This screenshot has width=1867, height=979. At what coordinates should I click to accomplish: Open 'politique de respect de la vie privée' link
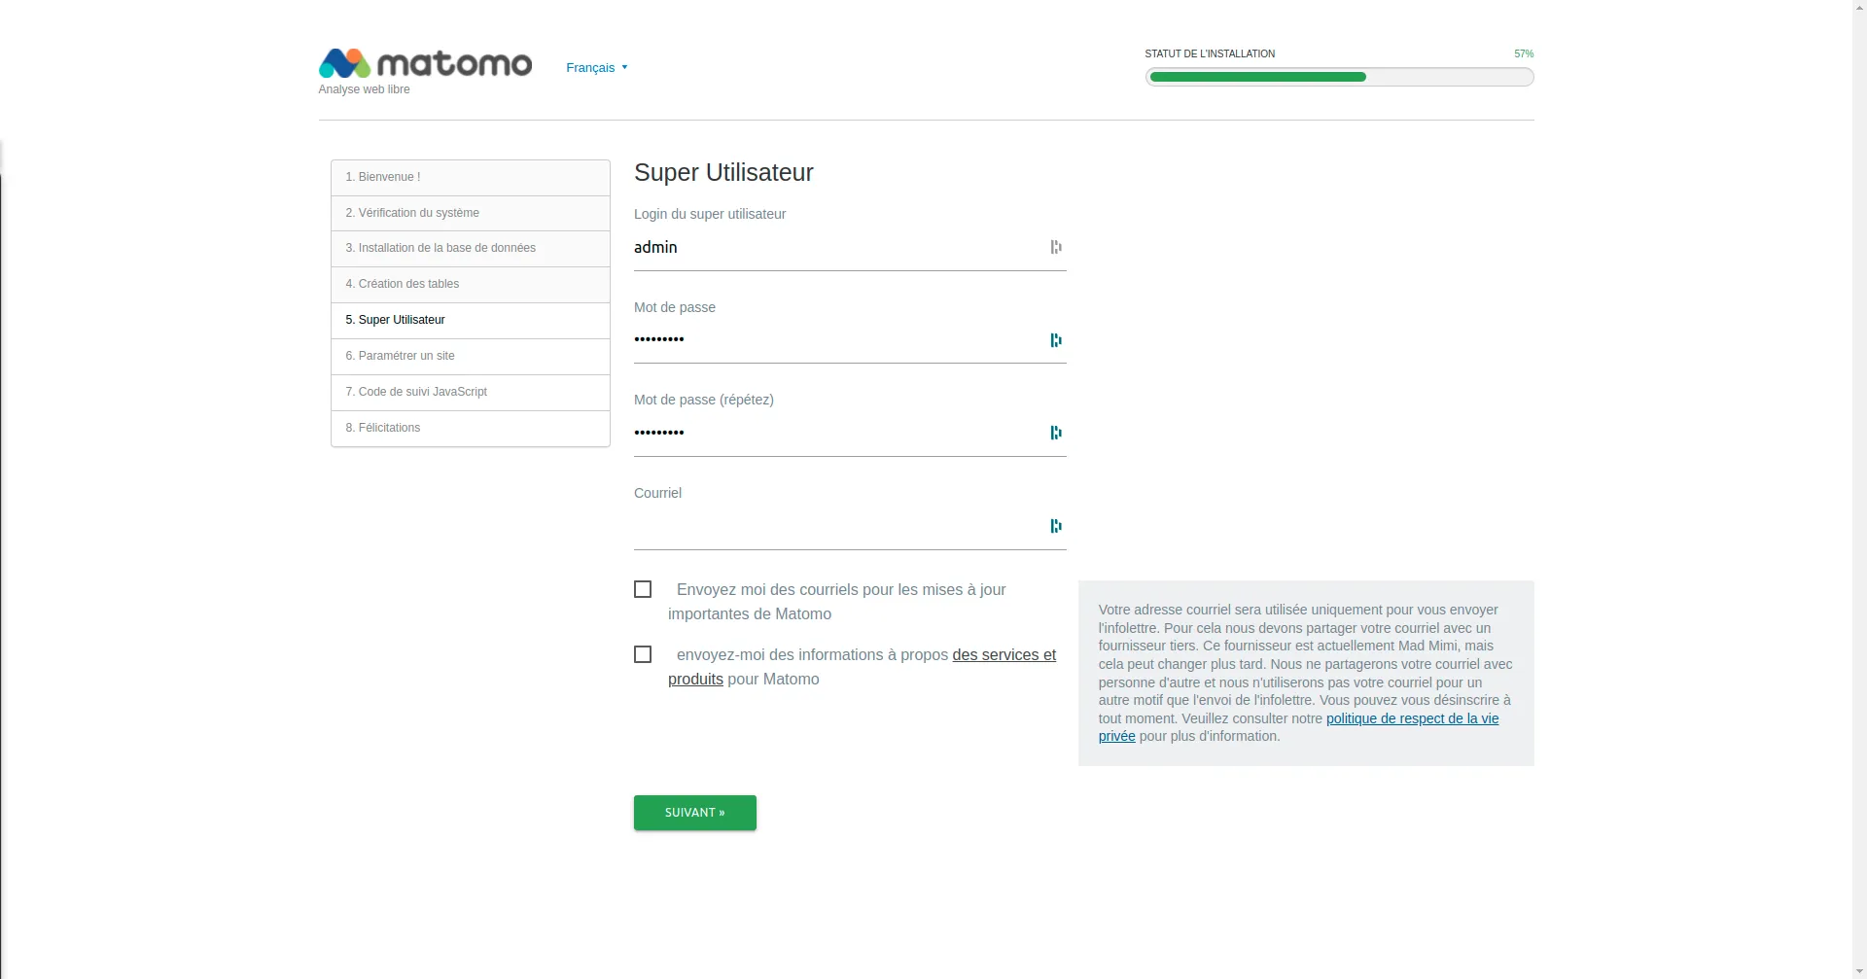click(x=1411, y=718)
